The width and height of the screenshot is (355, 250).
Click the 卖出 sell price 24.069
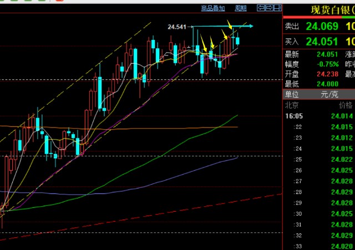pos(321,26)
